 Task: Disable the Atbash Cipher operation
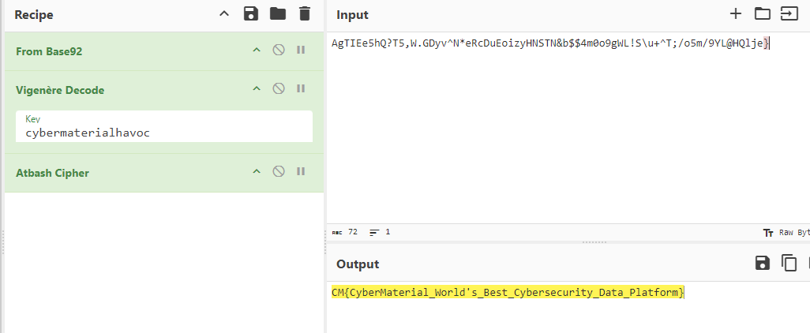coord(278,171)
